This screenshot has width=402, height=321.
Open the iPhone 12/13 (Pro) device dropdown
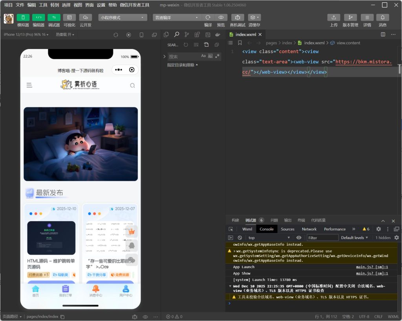tap(26, 34)
